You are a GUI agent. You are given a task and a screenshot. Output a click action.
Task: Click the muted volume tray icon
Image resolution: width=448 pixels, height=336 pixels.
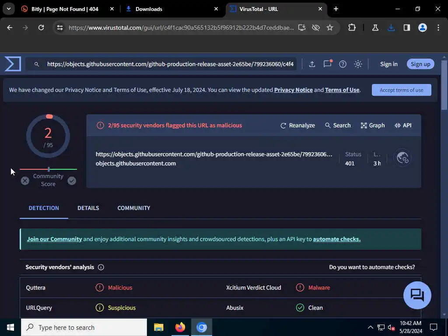391,327
